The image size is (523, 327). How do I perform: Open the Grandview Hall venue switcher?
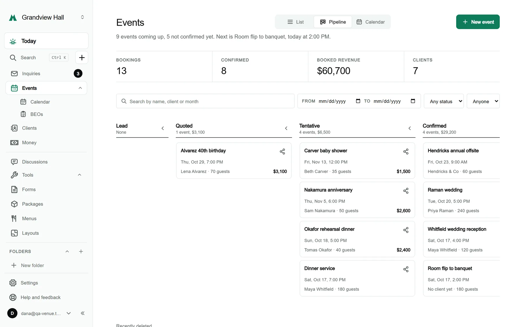coord(46,17)
